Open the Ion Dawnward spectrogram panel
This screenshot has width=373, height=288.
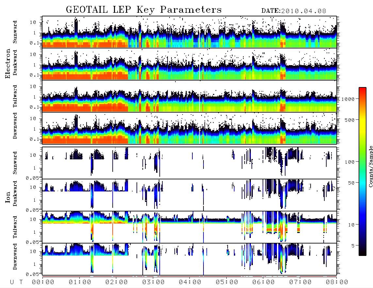pyautogui.click(x=189, y=259)
